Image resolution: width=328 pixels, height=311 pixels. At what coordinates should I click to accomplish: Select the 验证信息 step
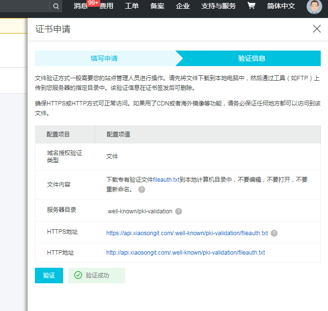(x=251, y=58)
